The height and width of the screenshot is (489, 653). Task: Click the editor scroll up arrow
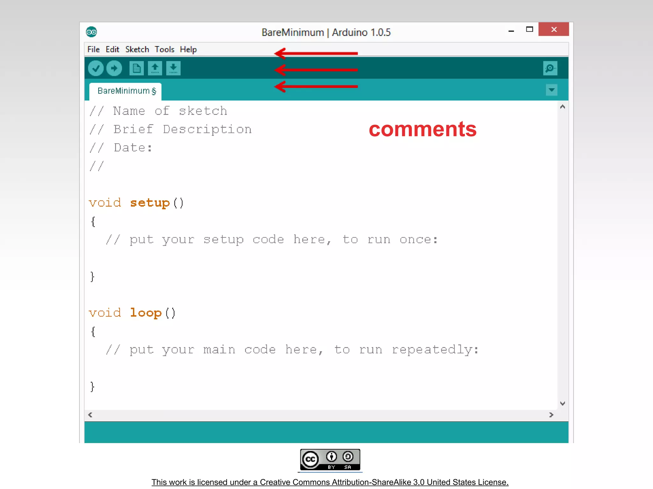click(x=562, y=107)
